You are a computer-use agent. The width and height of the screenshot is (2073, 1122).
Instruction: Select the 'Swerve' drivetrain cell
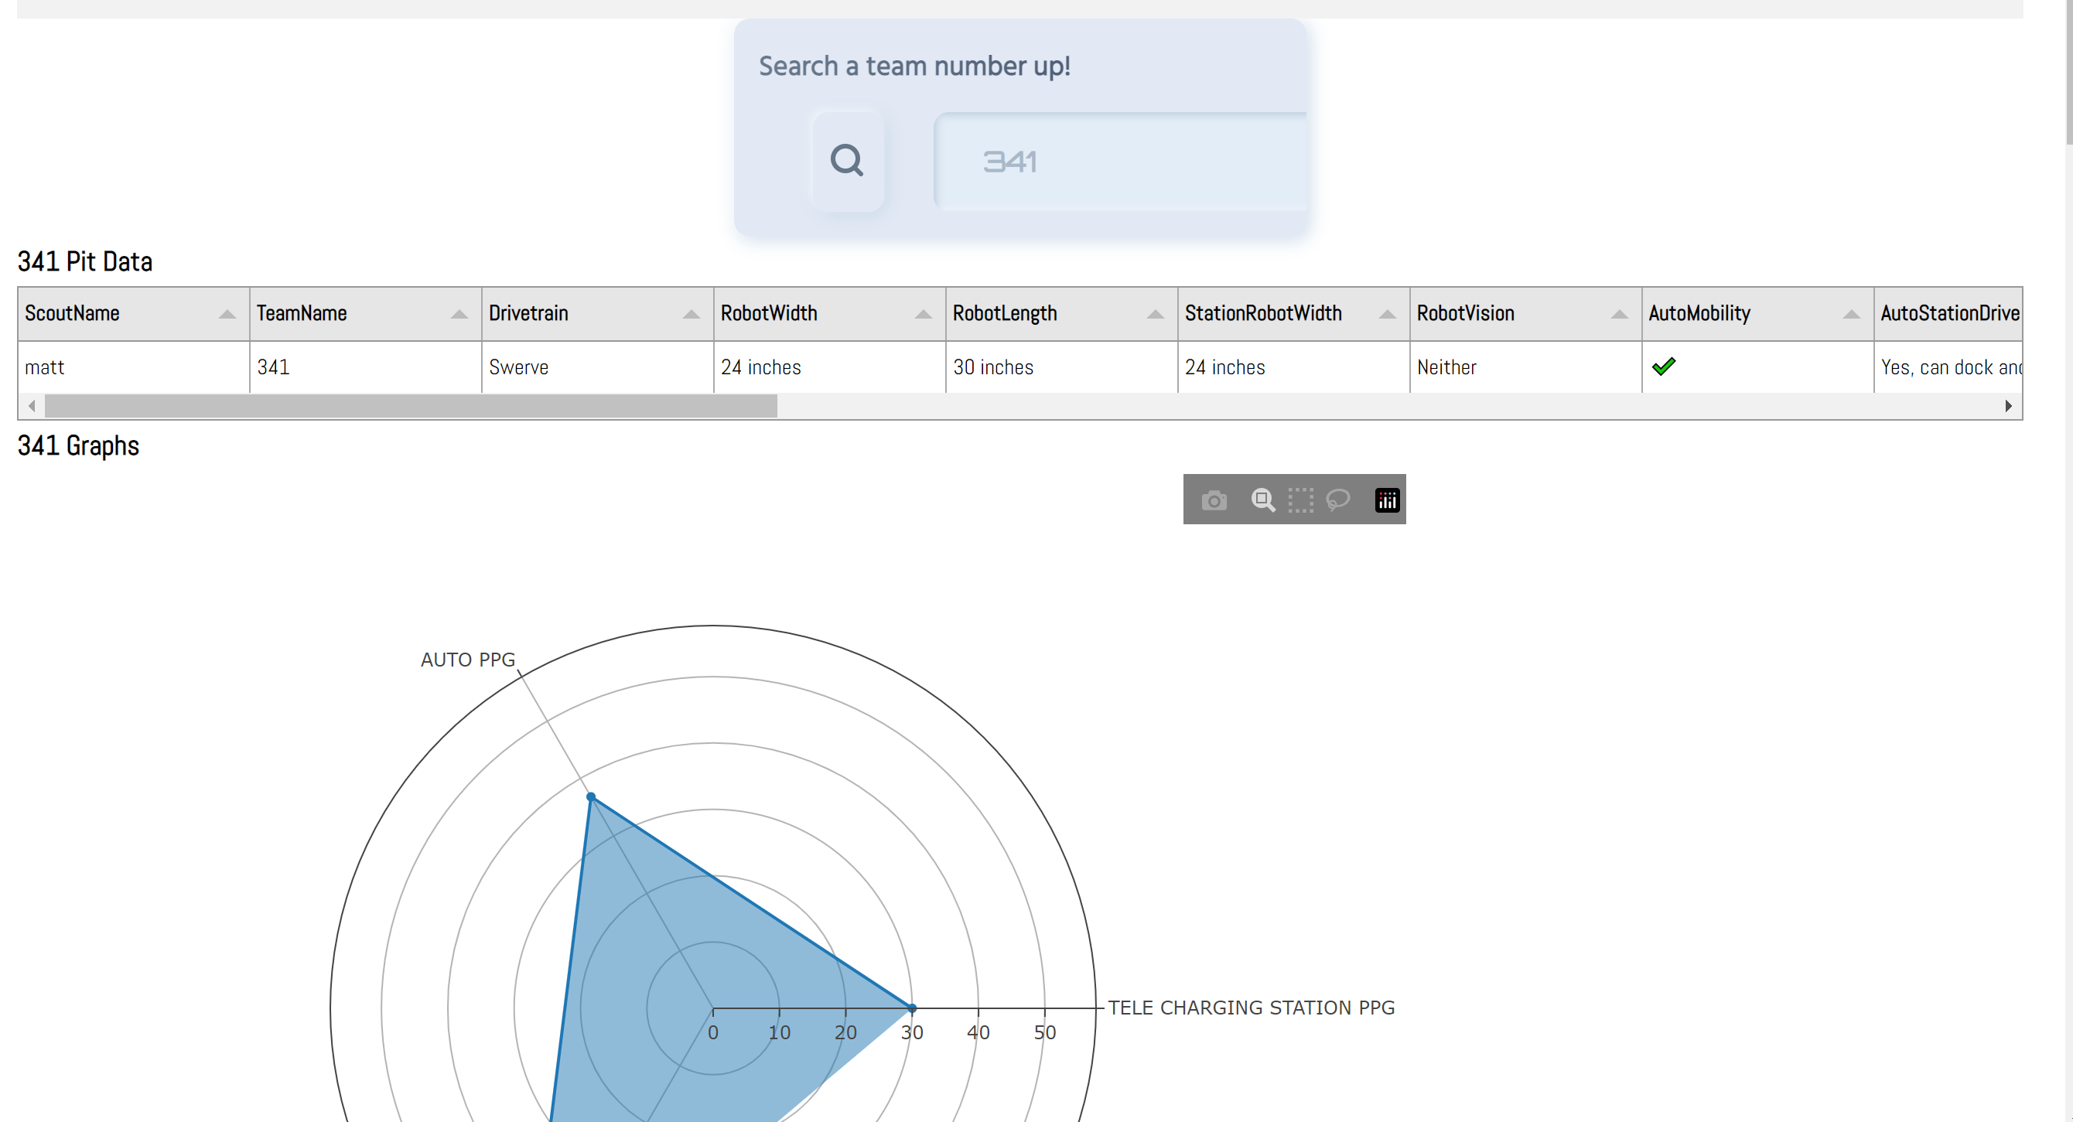(598, 367)
